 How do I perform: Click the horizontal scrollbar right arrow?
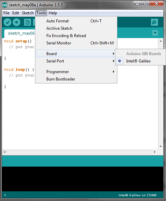pos(155,152)
